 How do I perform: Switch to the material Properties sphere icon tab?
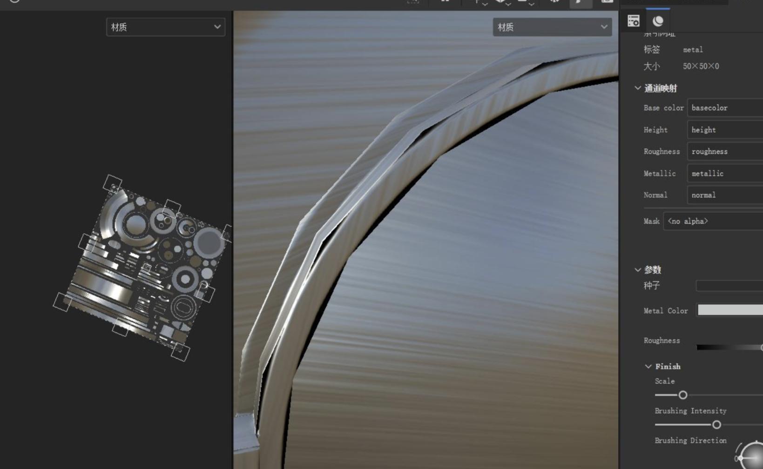658,21
